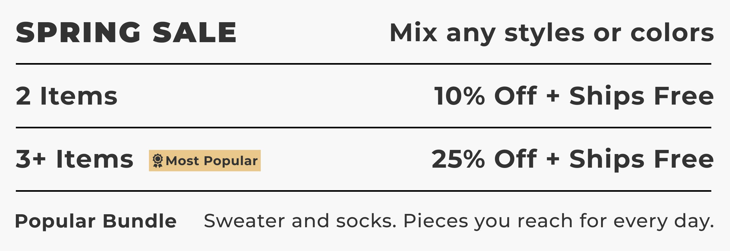Click divider line above Popular Bundle
730x251 pixels.
363,191
